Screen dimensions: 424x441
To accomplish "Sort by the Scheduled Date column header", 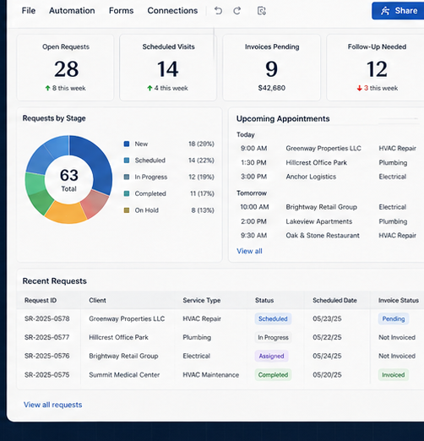I will click(x=334, y=300).
